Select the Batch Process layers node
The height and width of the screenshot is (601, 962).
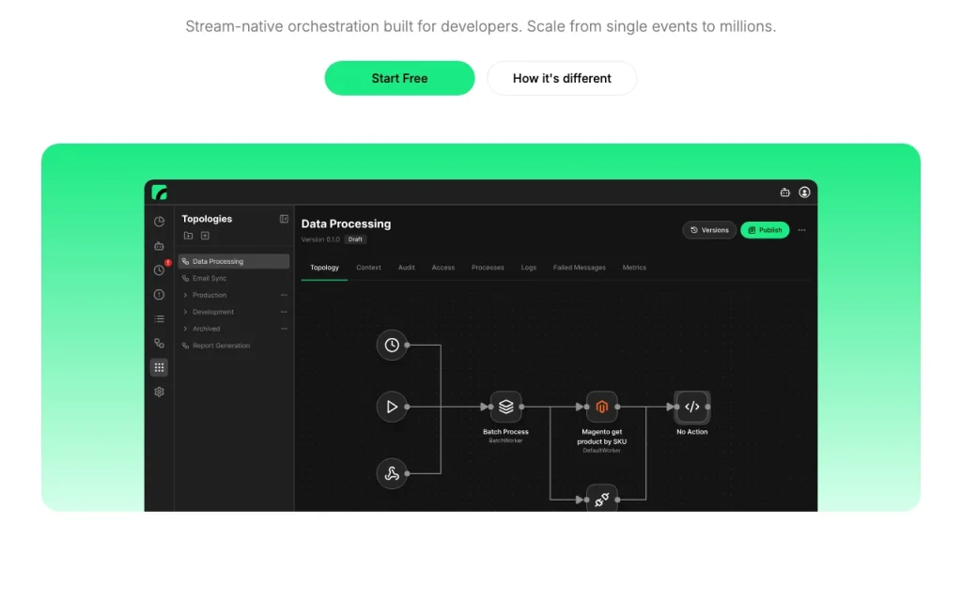[505, 407]
